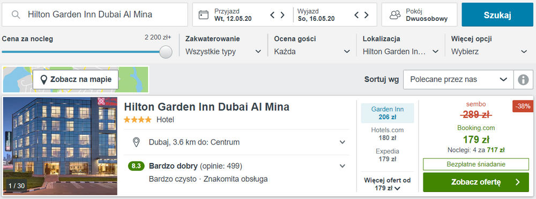Click location pin icon beside Dubaj
The height and width of the screenshot is (199, 536).
click(x=136, y=142)
